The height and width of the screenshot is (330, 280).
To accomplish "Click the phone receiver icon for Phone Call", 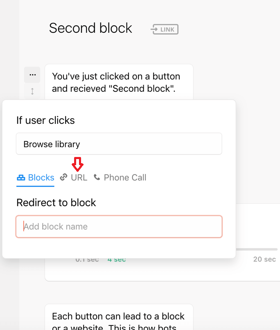I will (97, 177).
